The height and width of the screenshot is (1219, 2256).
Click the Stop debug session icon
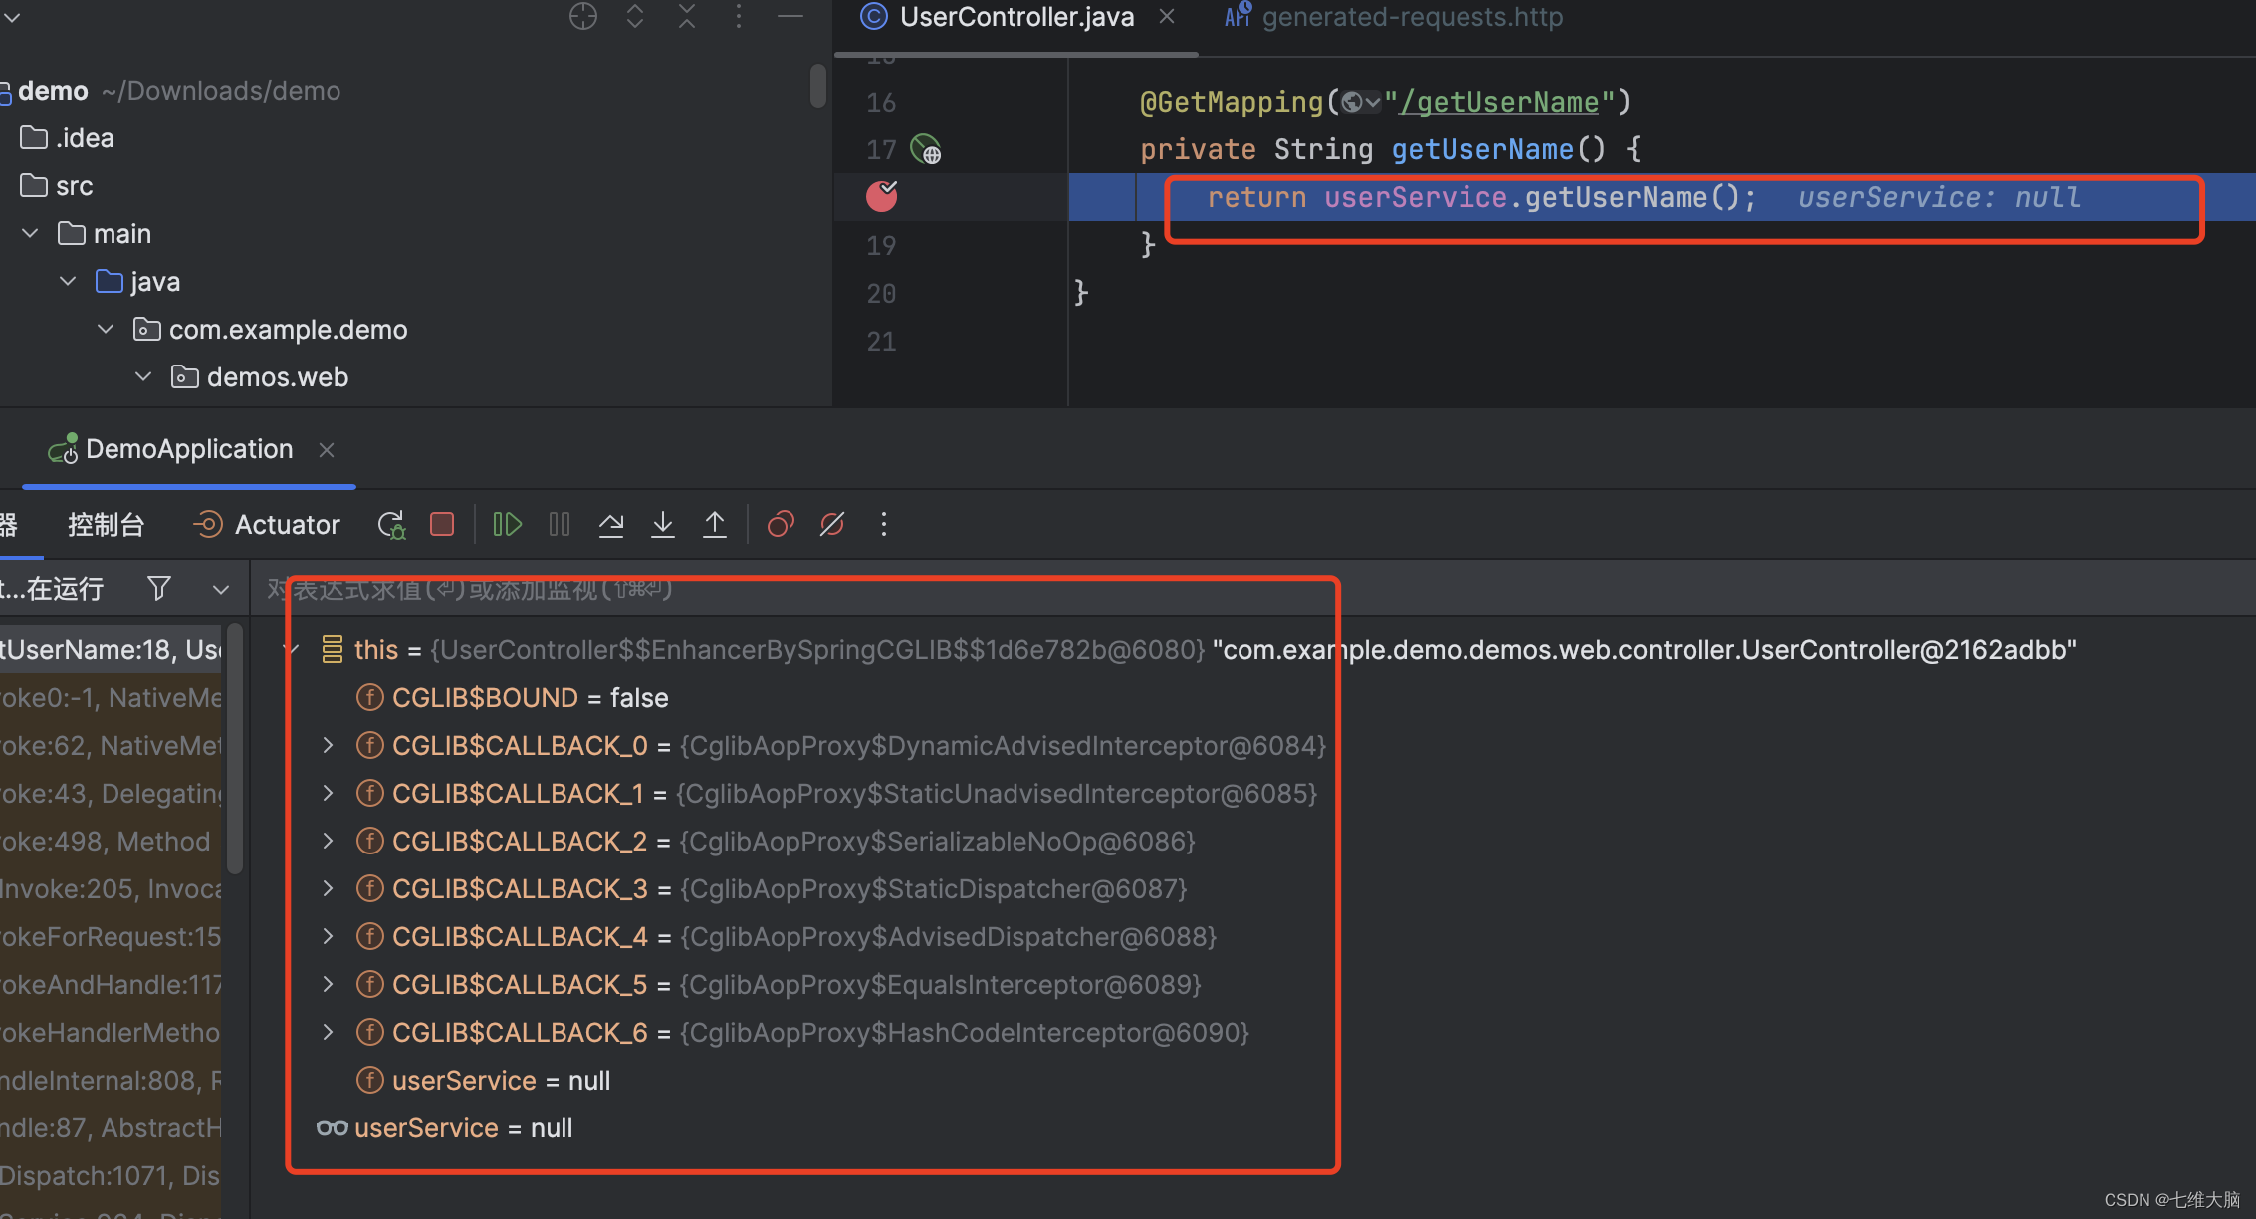tap(442, 524)
